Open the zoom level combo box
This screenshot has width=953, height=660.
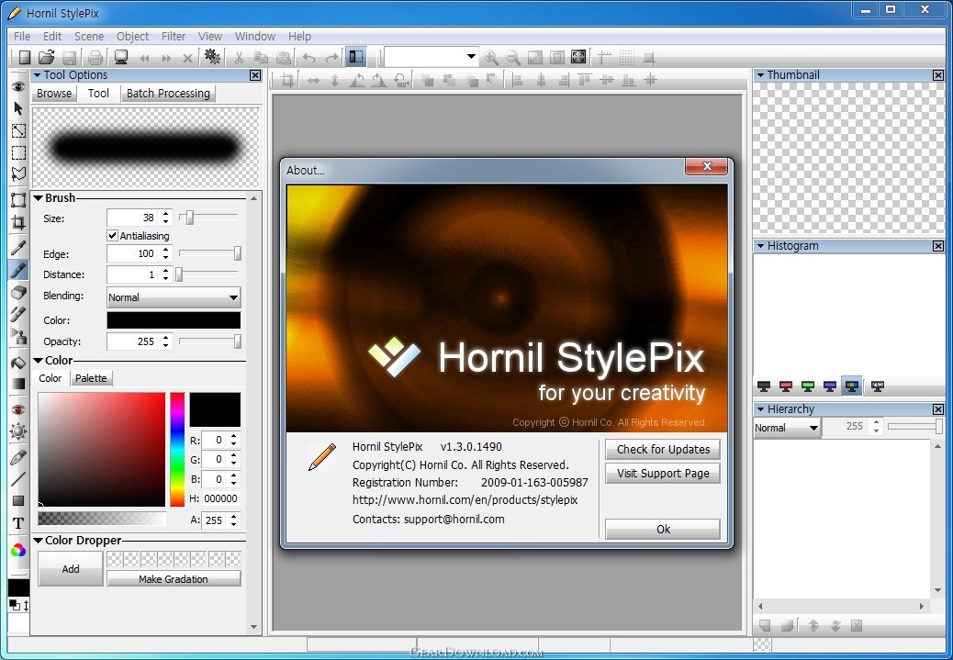tap(431, 57)
